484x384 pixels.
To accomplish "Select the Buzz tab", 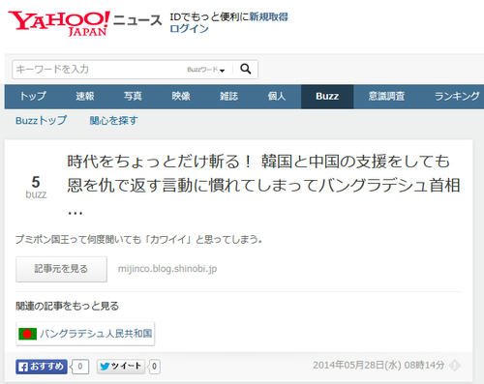I will pyautogui.click(x=327, y=97).
